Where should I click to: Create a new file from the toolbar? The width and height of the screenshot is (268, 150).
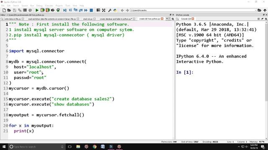(x=4, y=10)
